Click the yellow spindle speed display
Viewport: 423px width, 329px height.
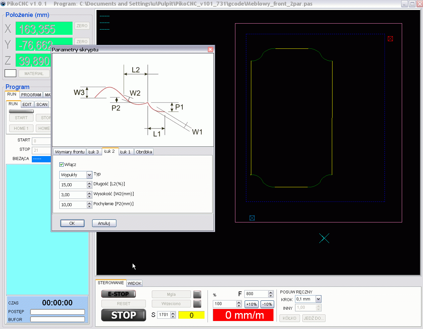click(192, 315)
